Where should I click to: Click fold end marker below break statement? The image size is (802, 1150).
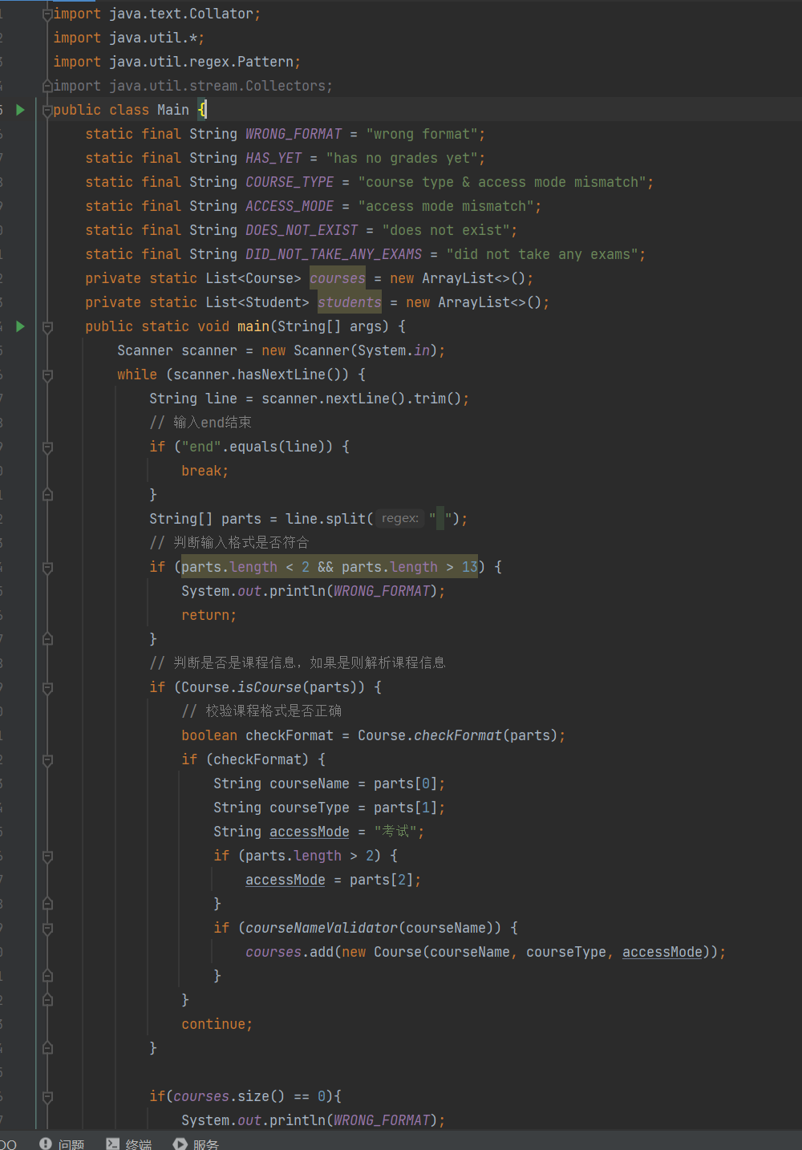point(47,495)
